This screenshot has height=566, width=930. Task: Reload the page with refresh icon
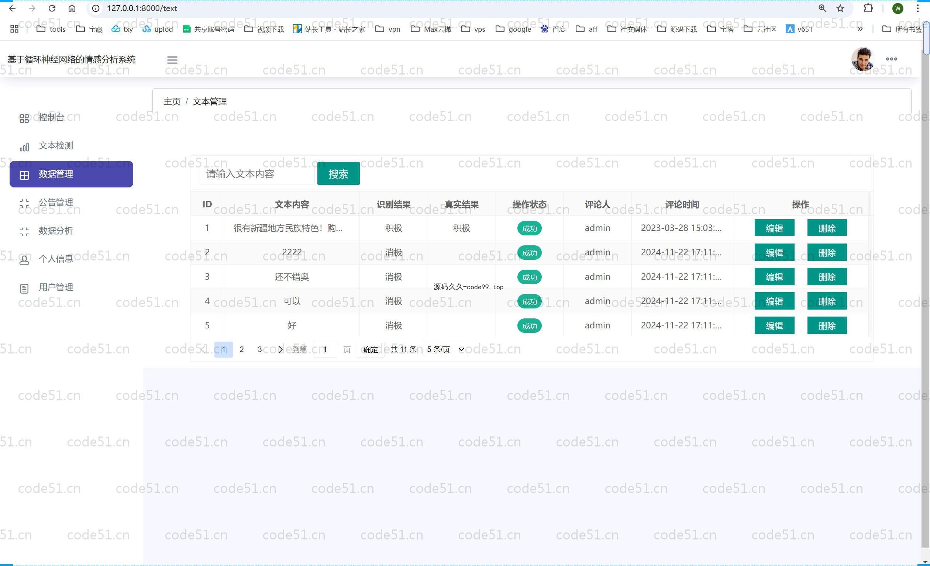click(x=52, y=8)
